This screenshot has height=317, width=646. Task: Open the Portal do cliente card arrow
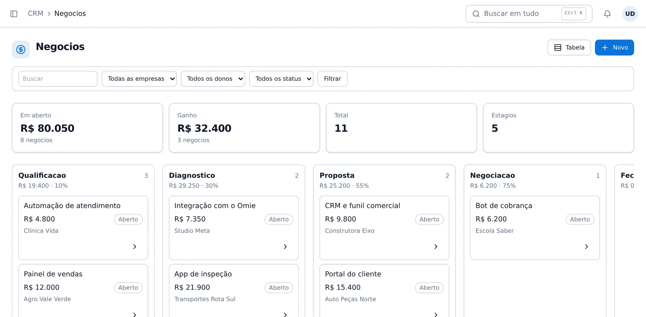point(436,314)
